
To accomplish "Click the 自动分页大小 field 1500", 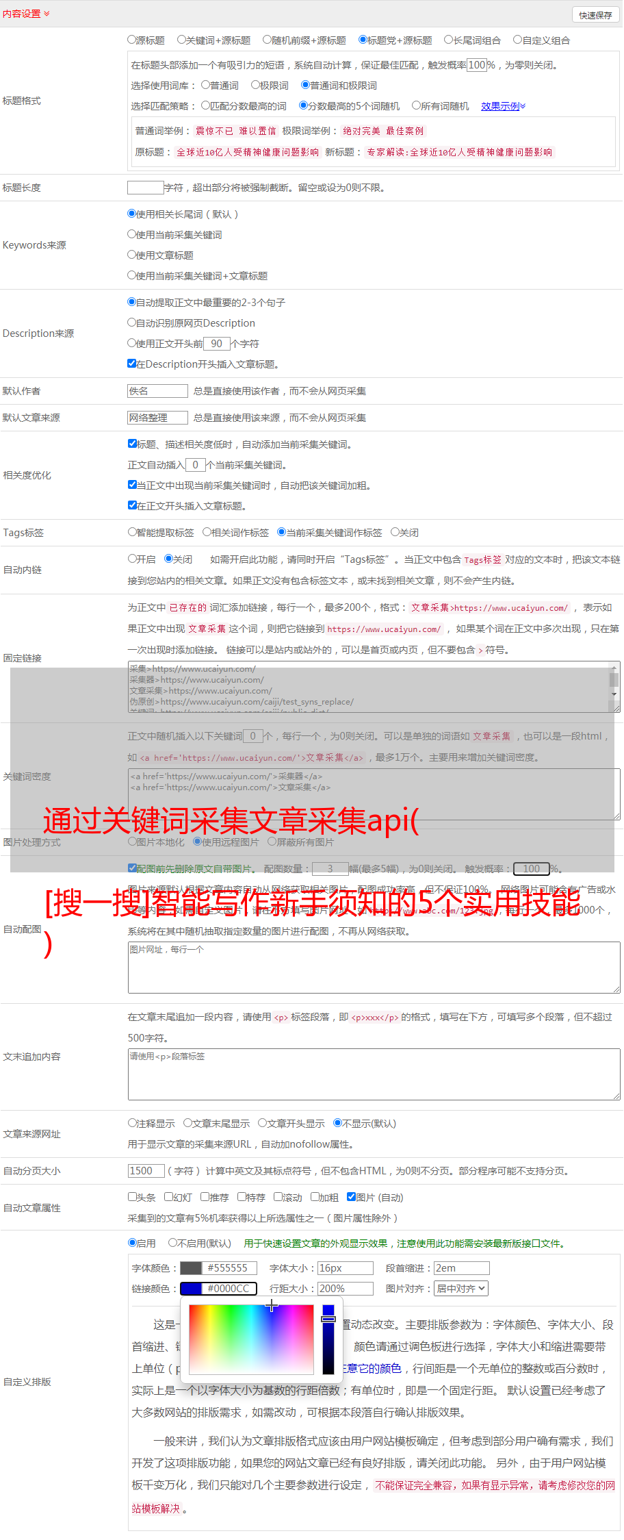I will (146, 1171).
